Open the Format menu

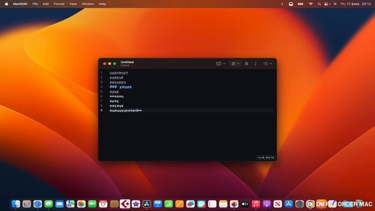coord(59,4)
